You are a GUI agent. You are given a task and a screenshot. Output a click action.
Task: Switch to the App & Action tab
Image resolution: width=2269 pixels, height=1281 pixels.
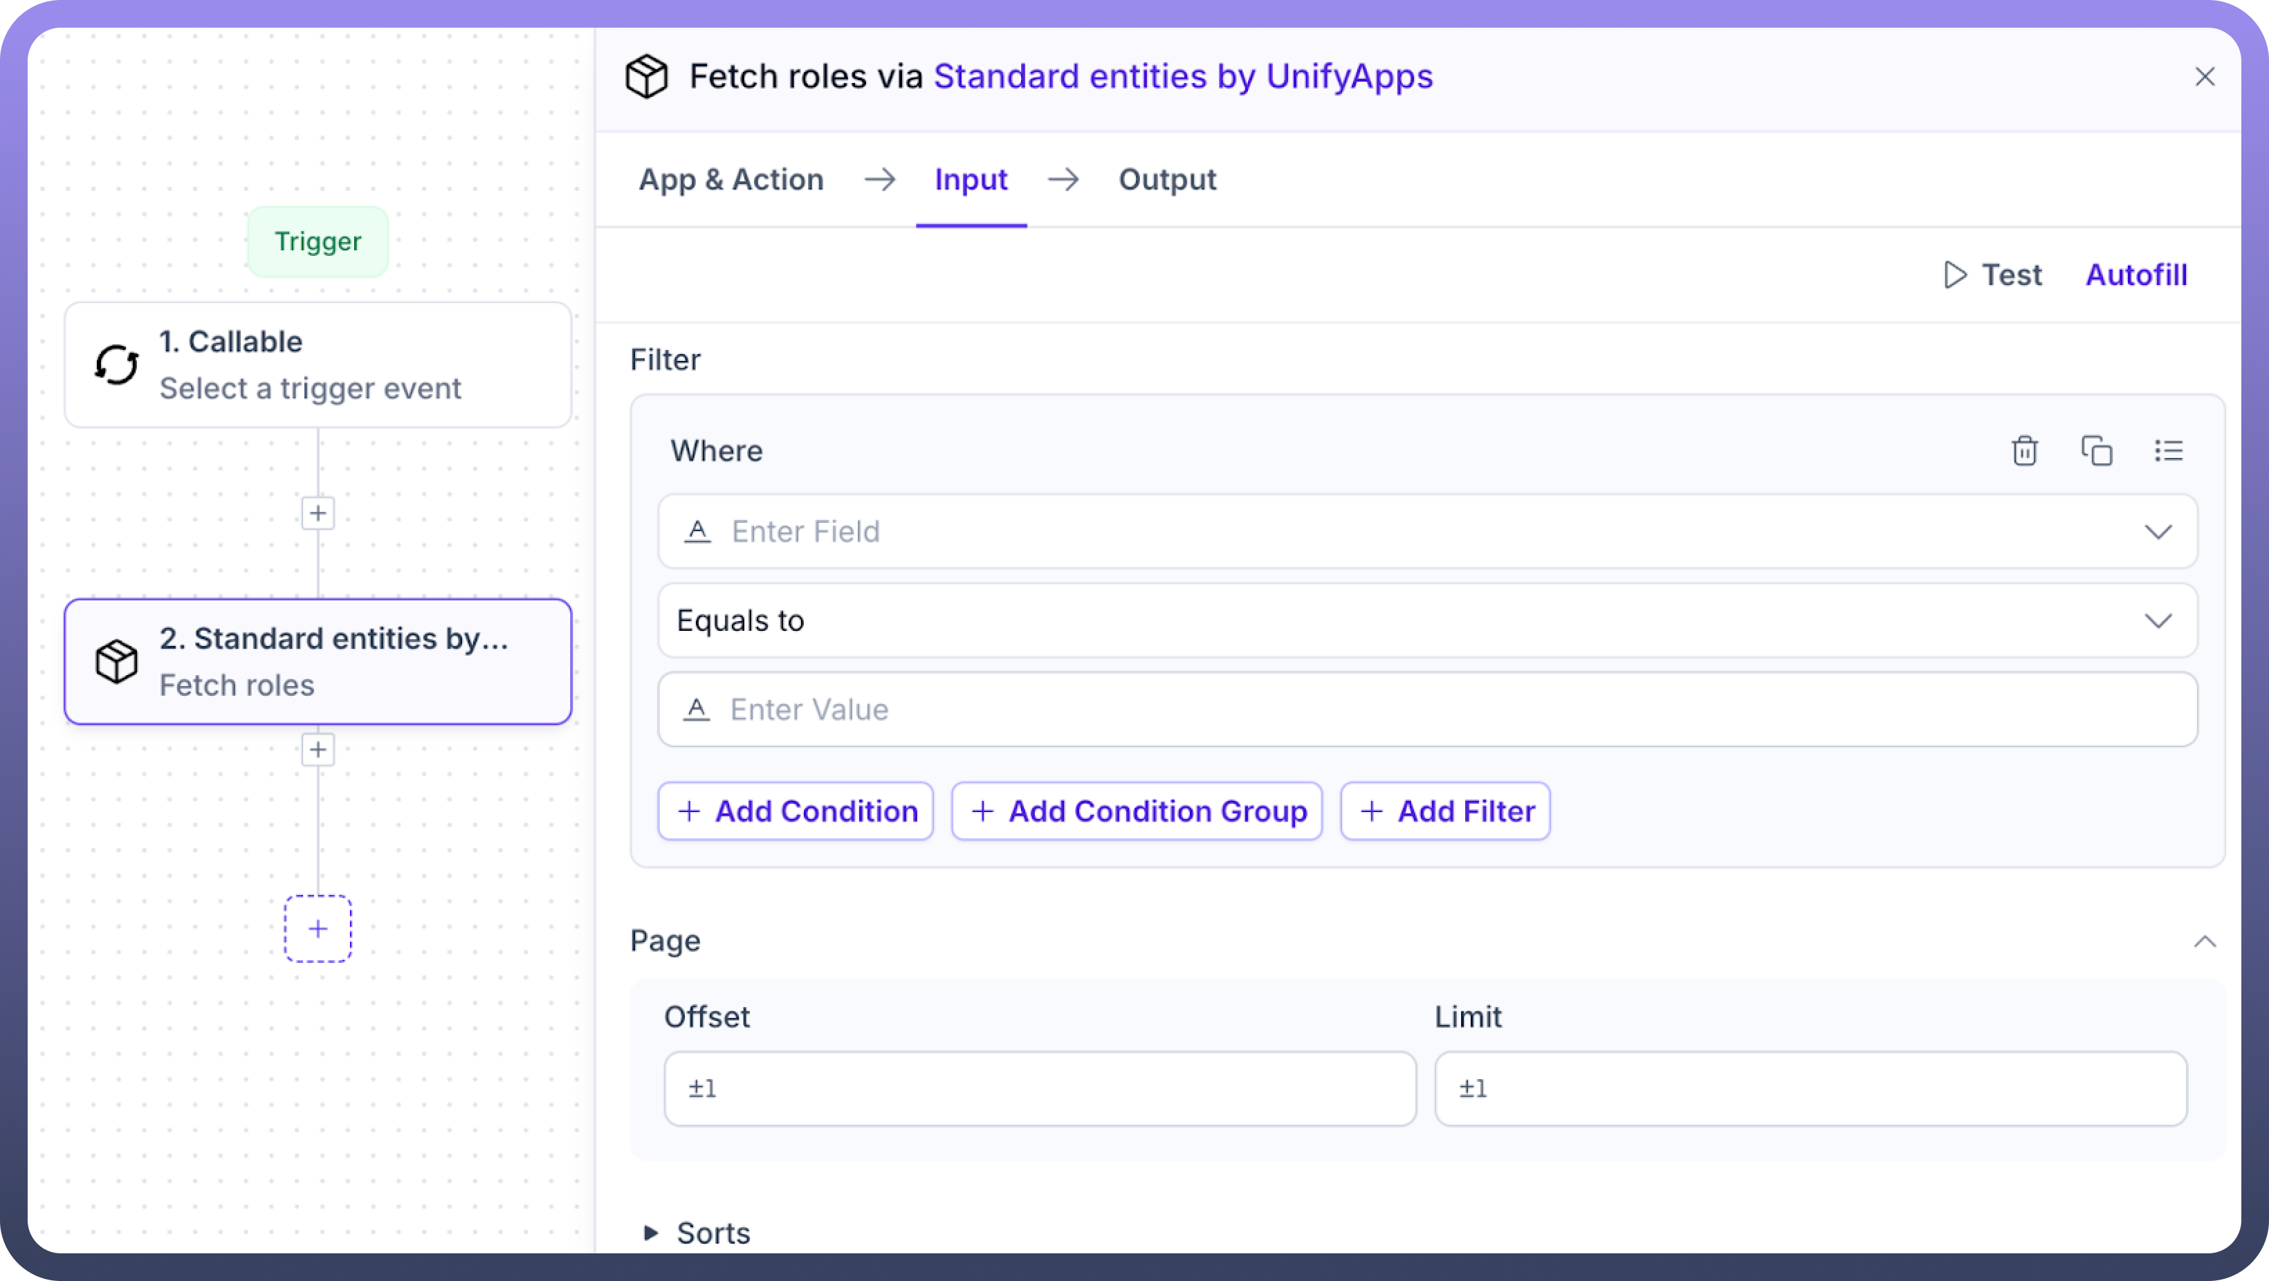click(x=731, y=180)
